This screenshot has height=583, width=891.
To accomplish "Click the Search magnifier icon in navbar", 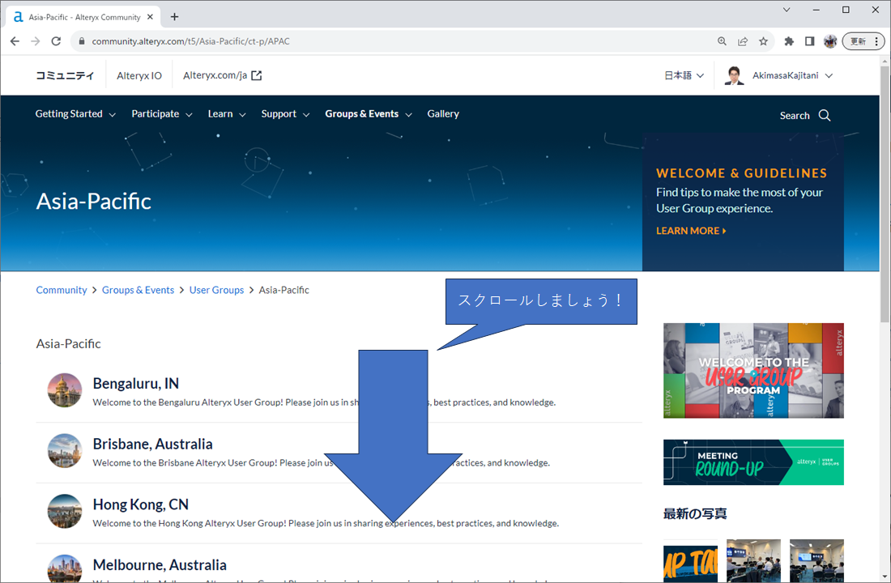I will [x=825, y=115].
